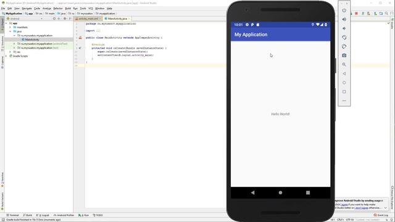Expand Gradle Scripts node
The image size is (395, 222).
(6, 56)
